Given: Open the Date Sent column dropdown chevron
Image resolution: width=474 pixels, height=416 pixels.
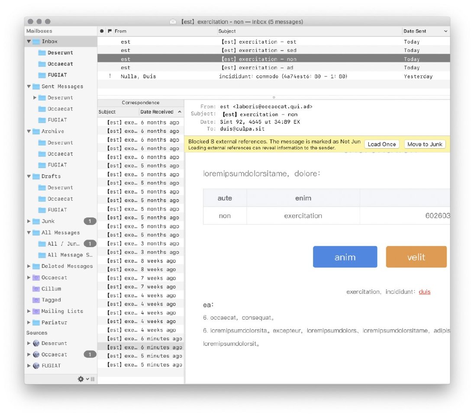Looking at the screenshot, I should click(x=445, y=31).
